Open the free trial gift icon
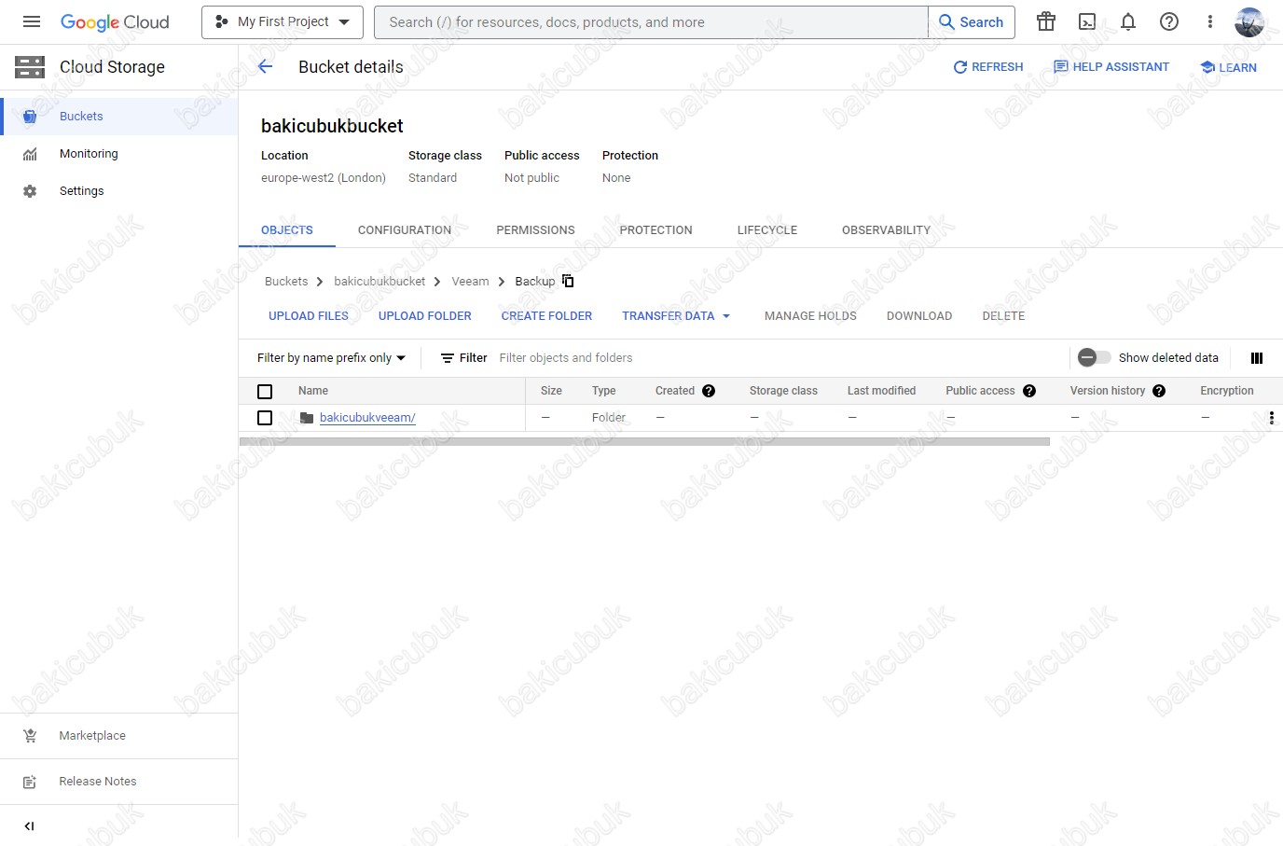1283x846 pixels. tap(1046, 21)
